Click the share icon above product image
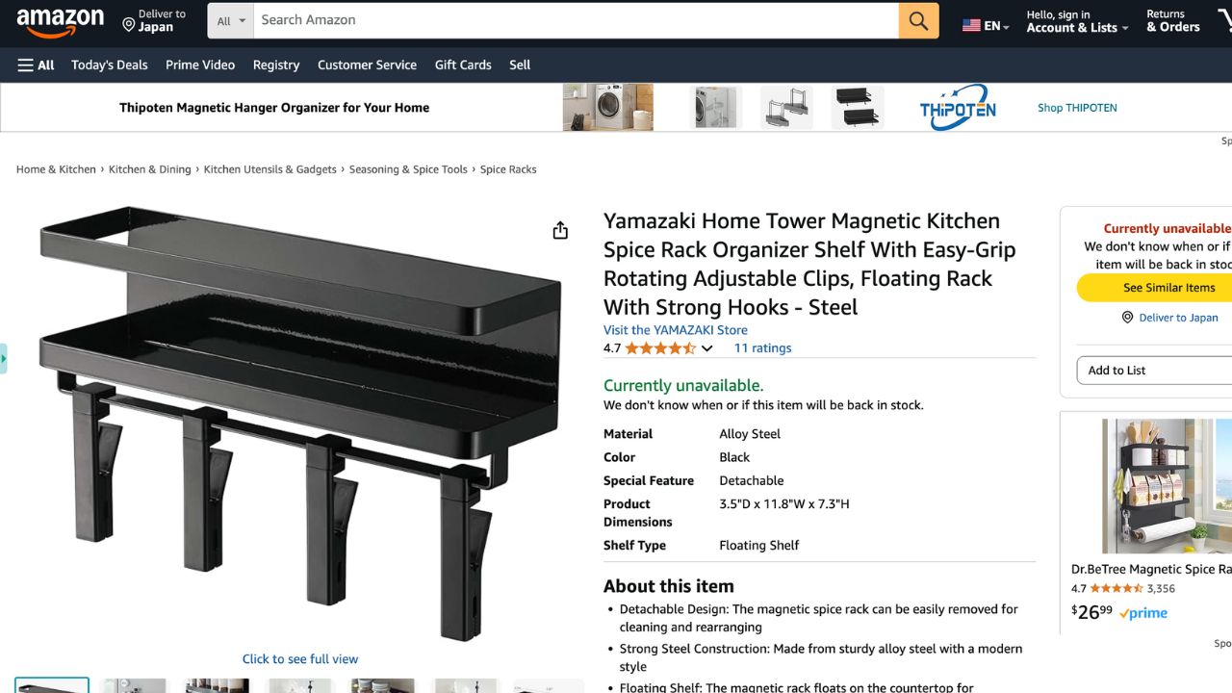1232x693 pixels. coord(560,230)
